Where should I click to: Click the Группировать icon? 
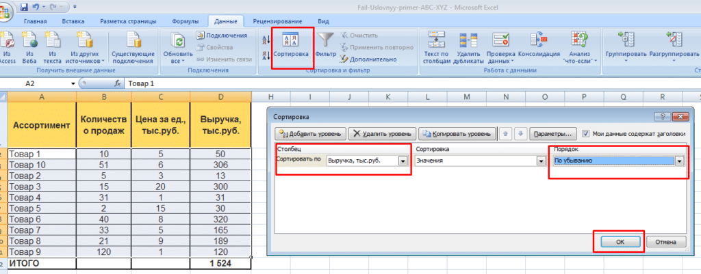pos(625,40)
